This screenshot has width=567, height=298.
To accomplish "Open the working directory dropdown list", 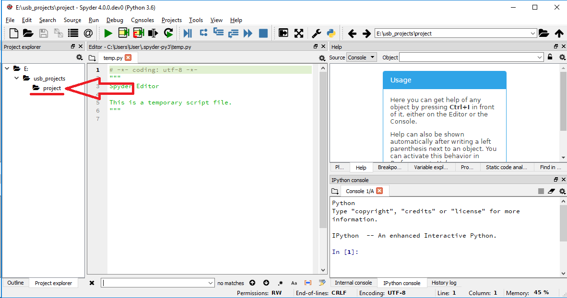I will pos(534,33).
